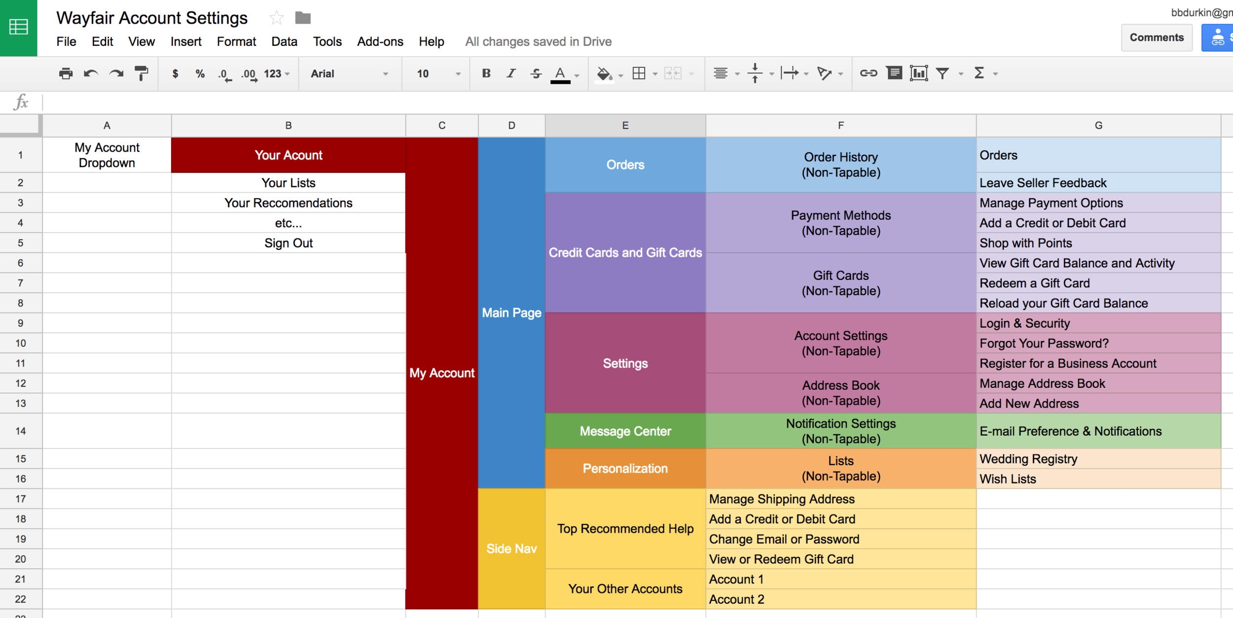Toggle strikethrough formatting

pyautogui.click(x=536, y=73)
